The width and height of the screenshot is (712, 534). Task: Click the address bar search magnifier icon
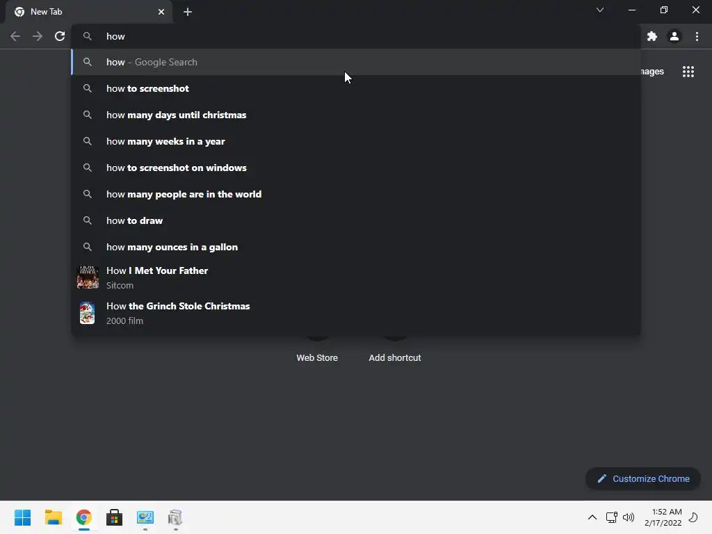point(88,36)
